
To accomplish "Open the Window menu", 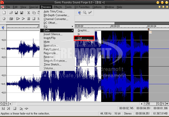I will click(x=109, y=7).
